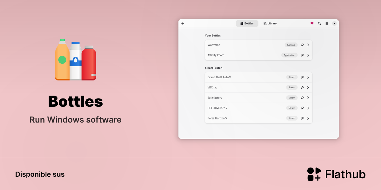Screen dimensions: 381x190
Task: Select the Warframe bottle name
Action: (214, 45)
